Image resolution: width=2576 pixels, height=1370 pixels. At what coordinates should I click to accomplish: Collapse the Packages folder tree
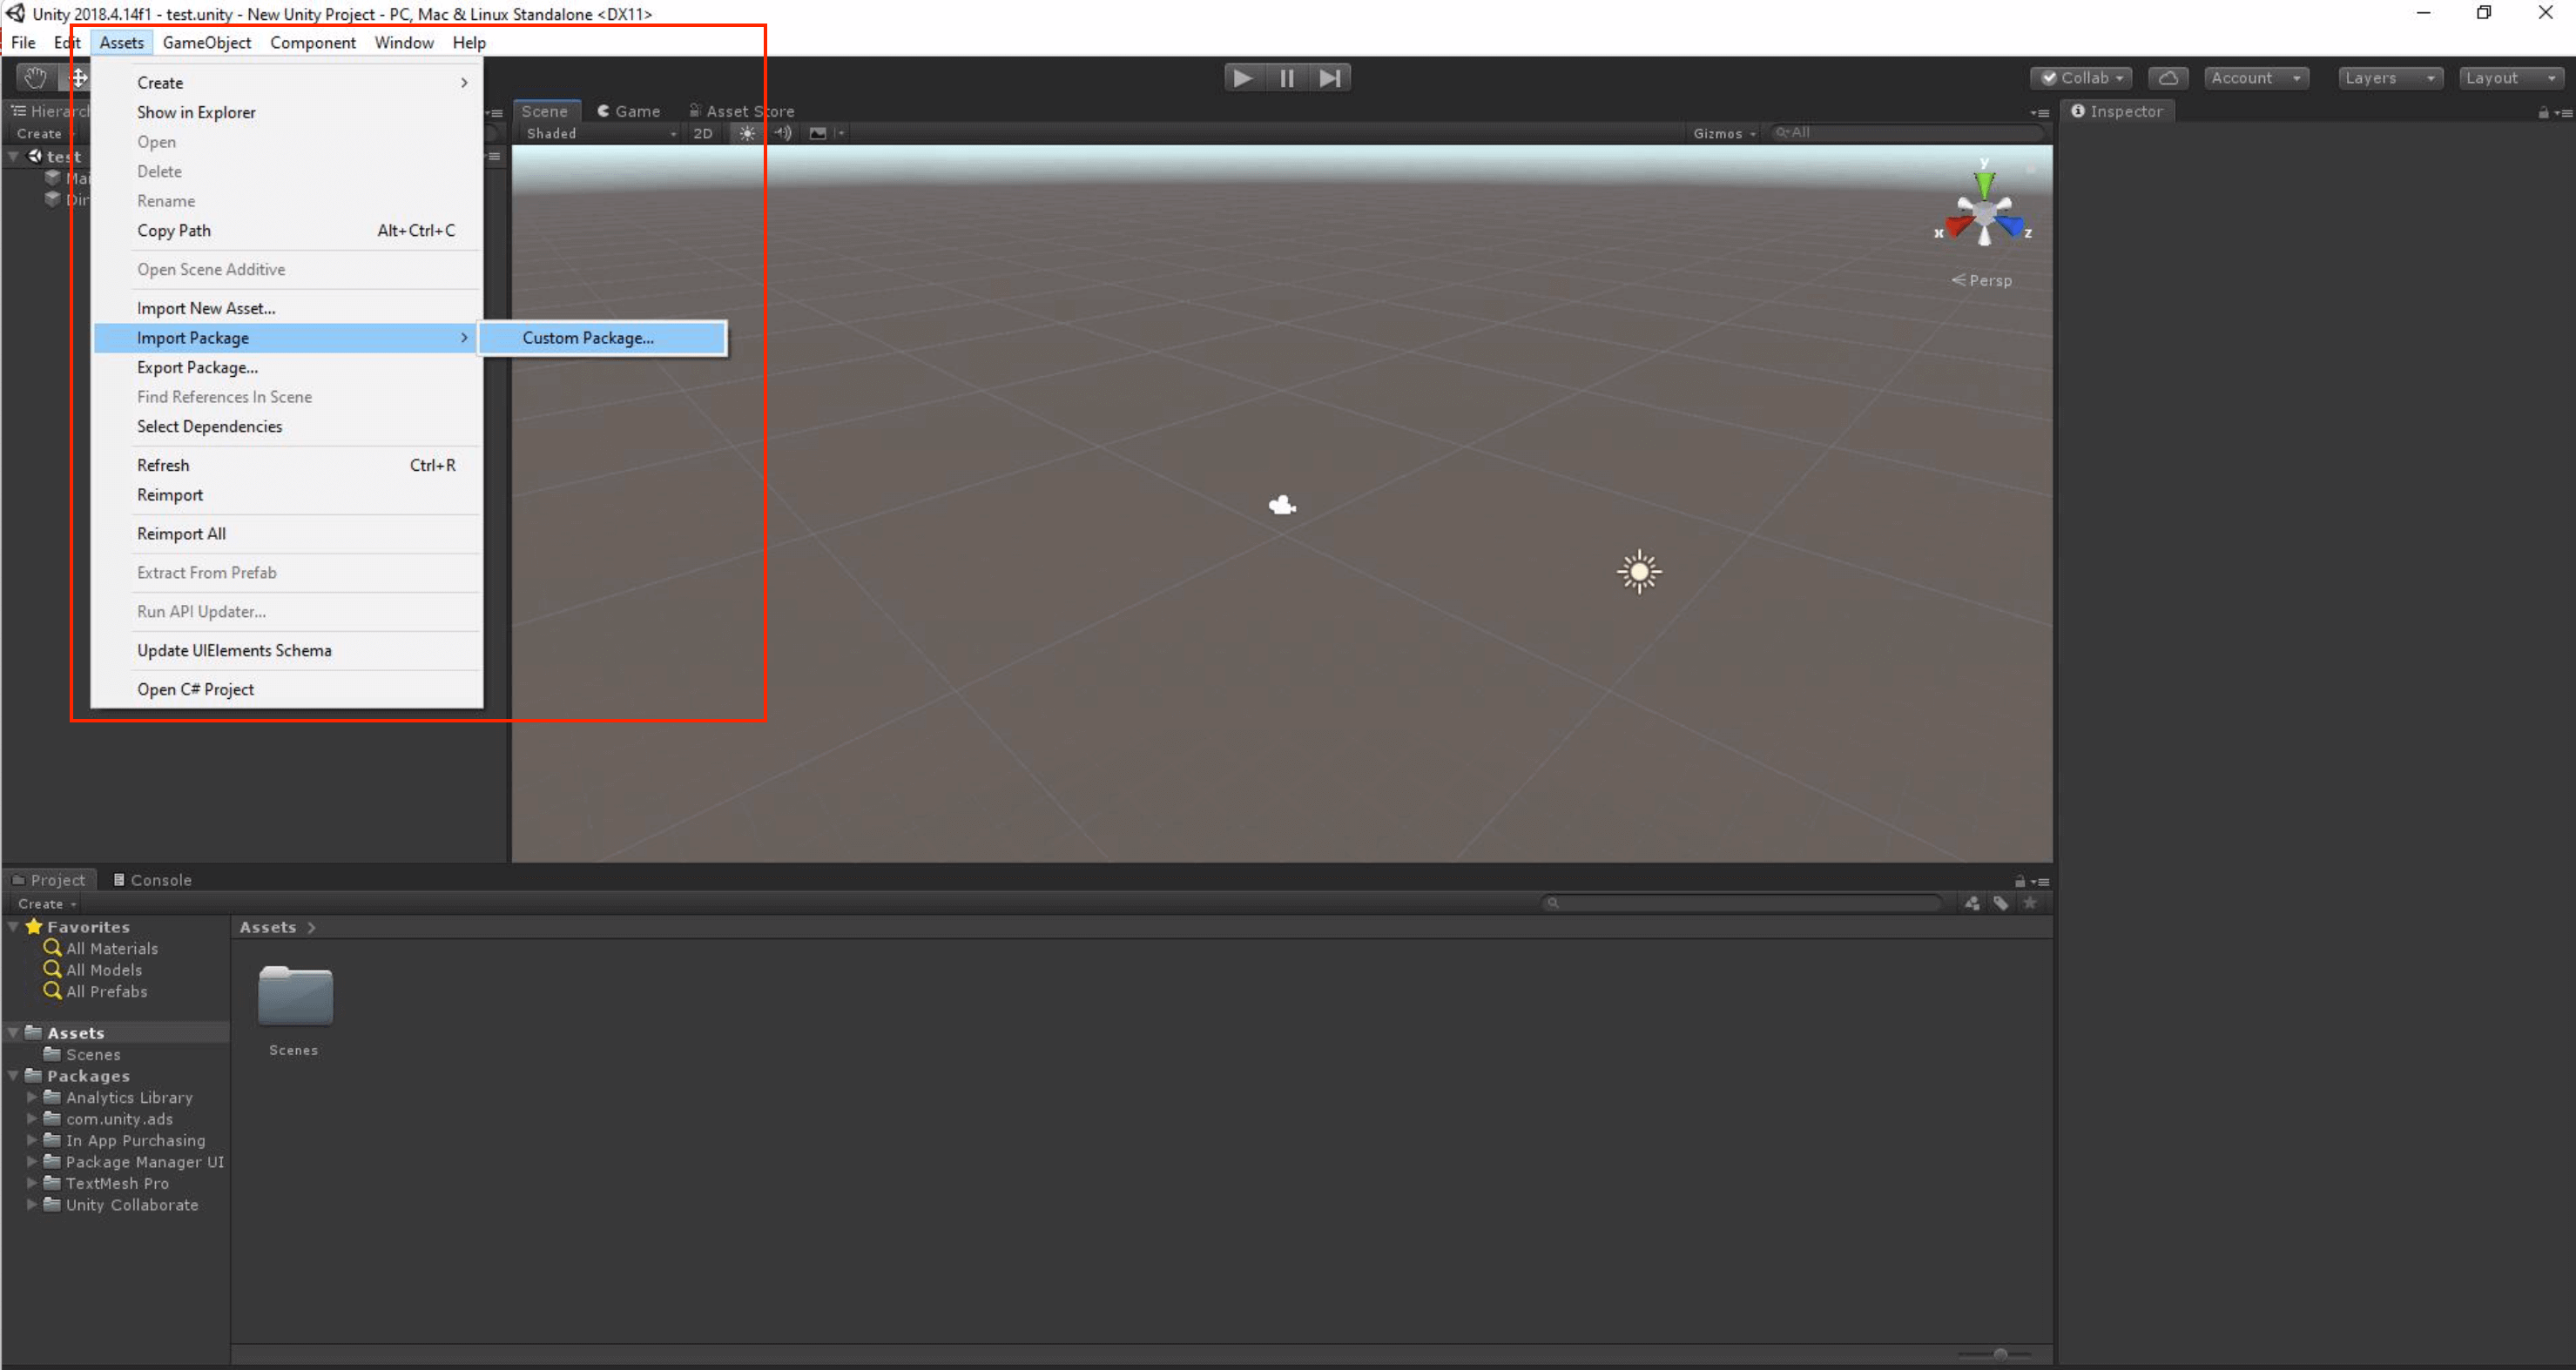[14, 1075]
